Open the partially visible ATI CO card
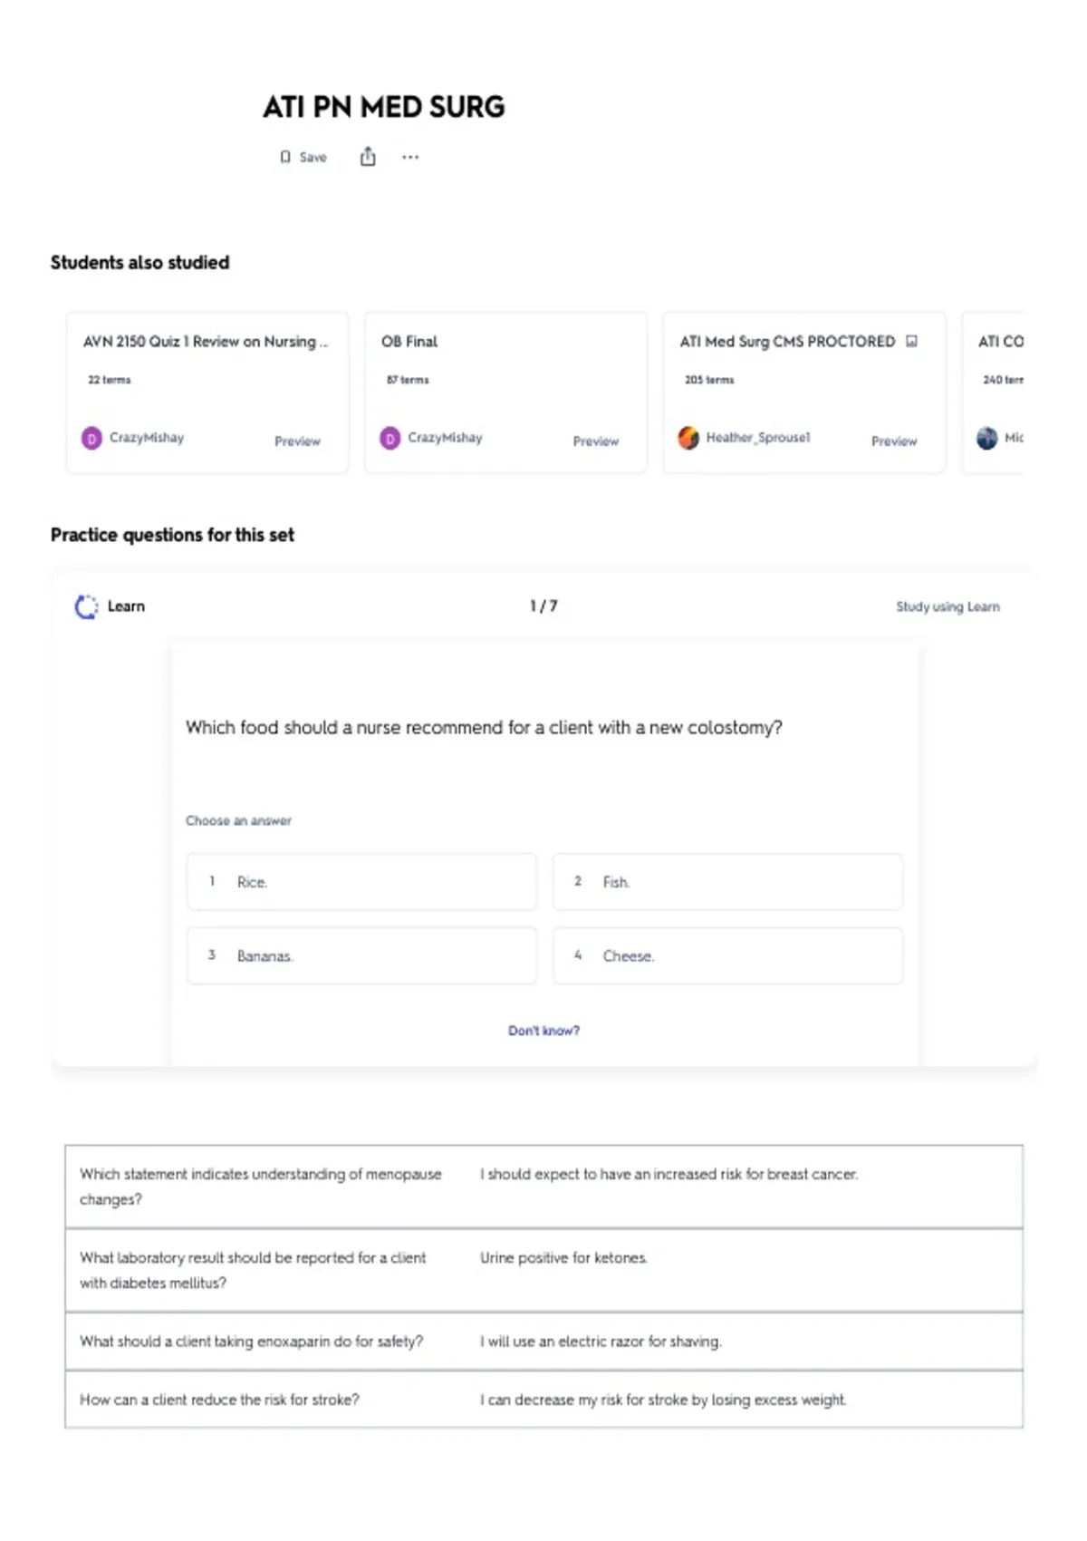The height and width of the screenshot is (1541, 1087). click(994, 393)
